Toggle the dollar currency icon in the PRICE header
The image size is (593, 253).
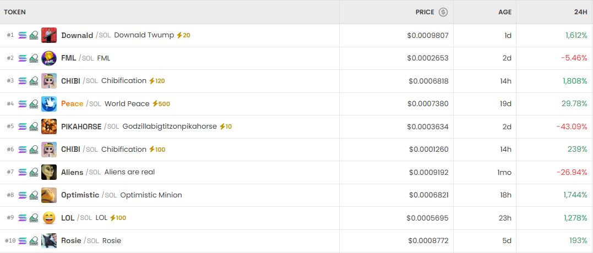pyautogui.click(x=443, y=12)
